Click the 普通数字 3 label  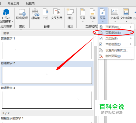point(8,88)
